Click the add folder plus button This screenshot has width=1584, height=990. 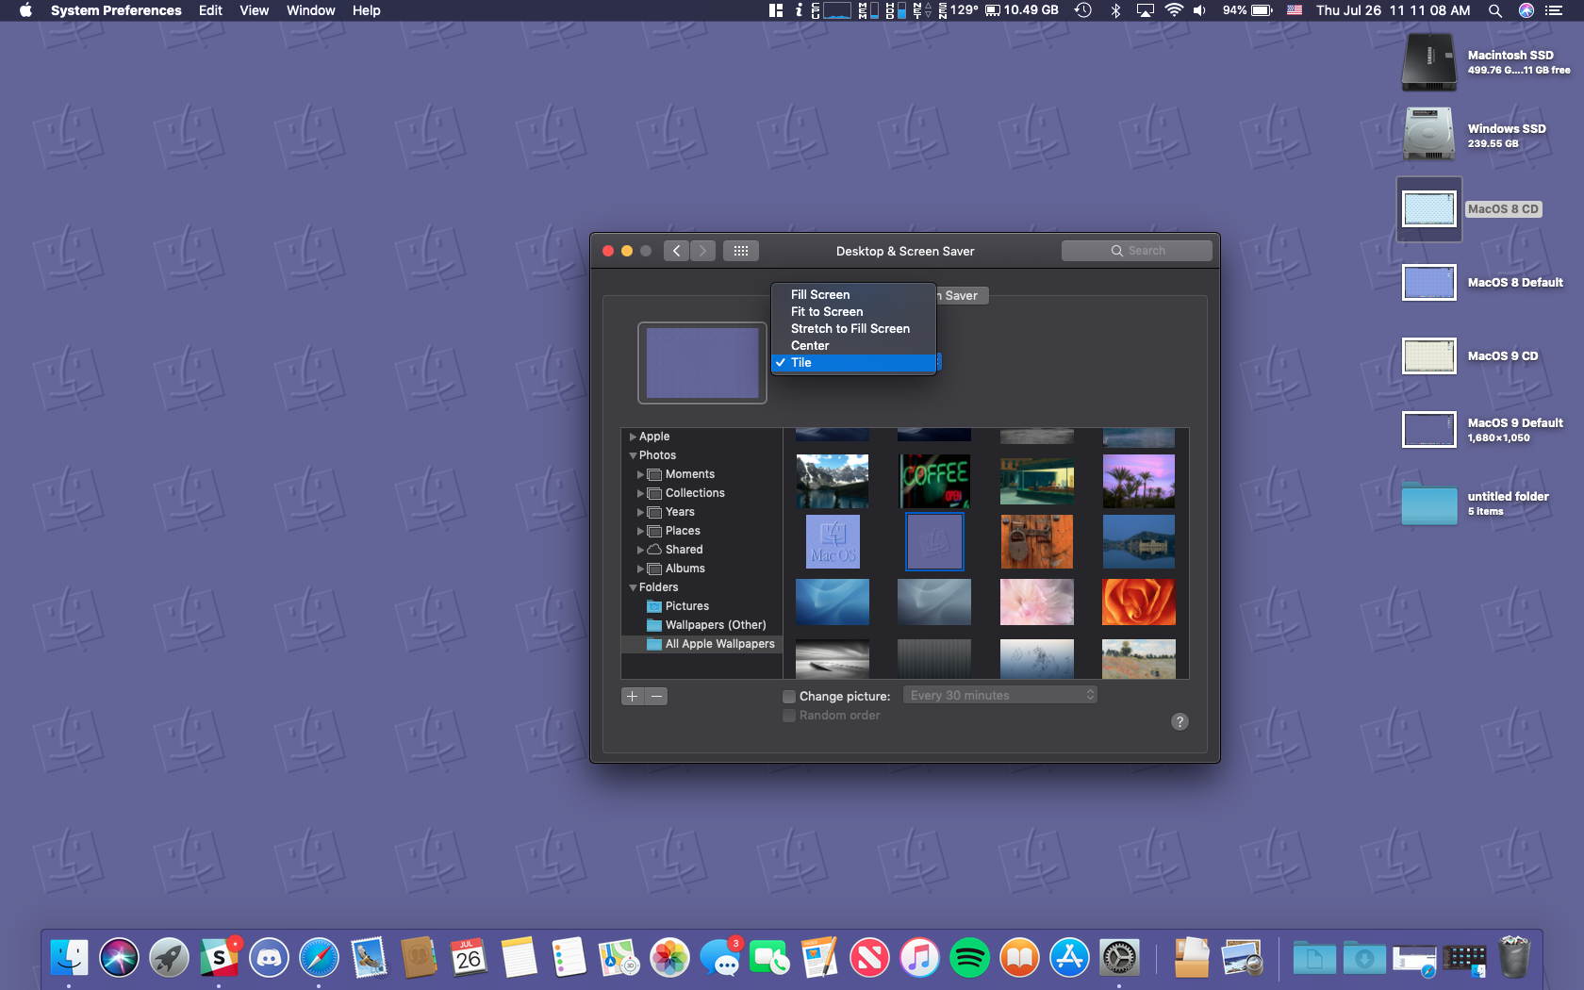tap(633, 697)
